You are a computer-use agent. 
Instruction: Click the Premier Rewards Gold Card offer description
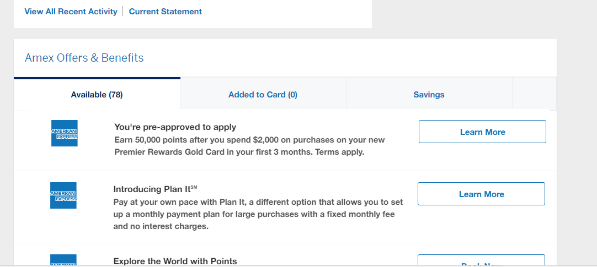pyautogui.click(x=250, y=146)
